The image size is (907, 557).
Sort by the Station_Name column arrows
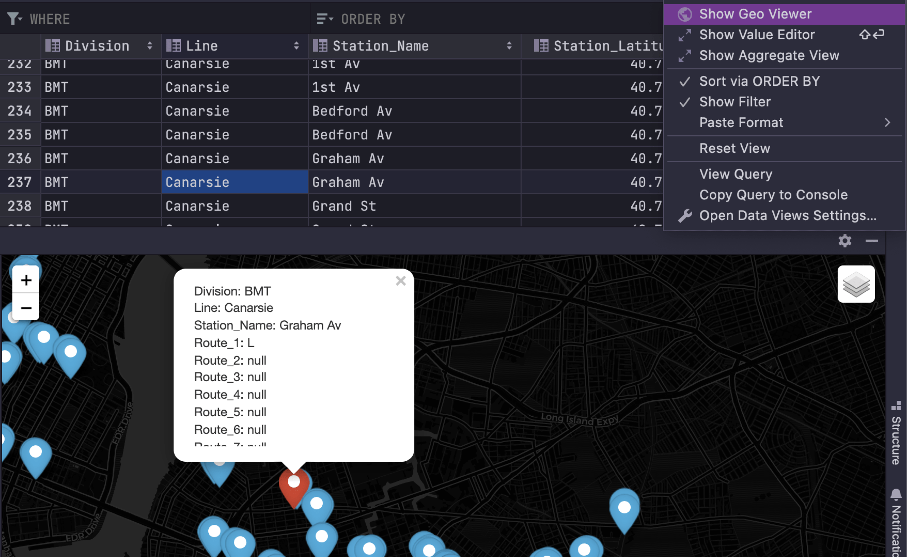pyautogui.click(x=509, y=46)
